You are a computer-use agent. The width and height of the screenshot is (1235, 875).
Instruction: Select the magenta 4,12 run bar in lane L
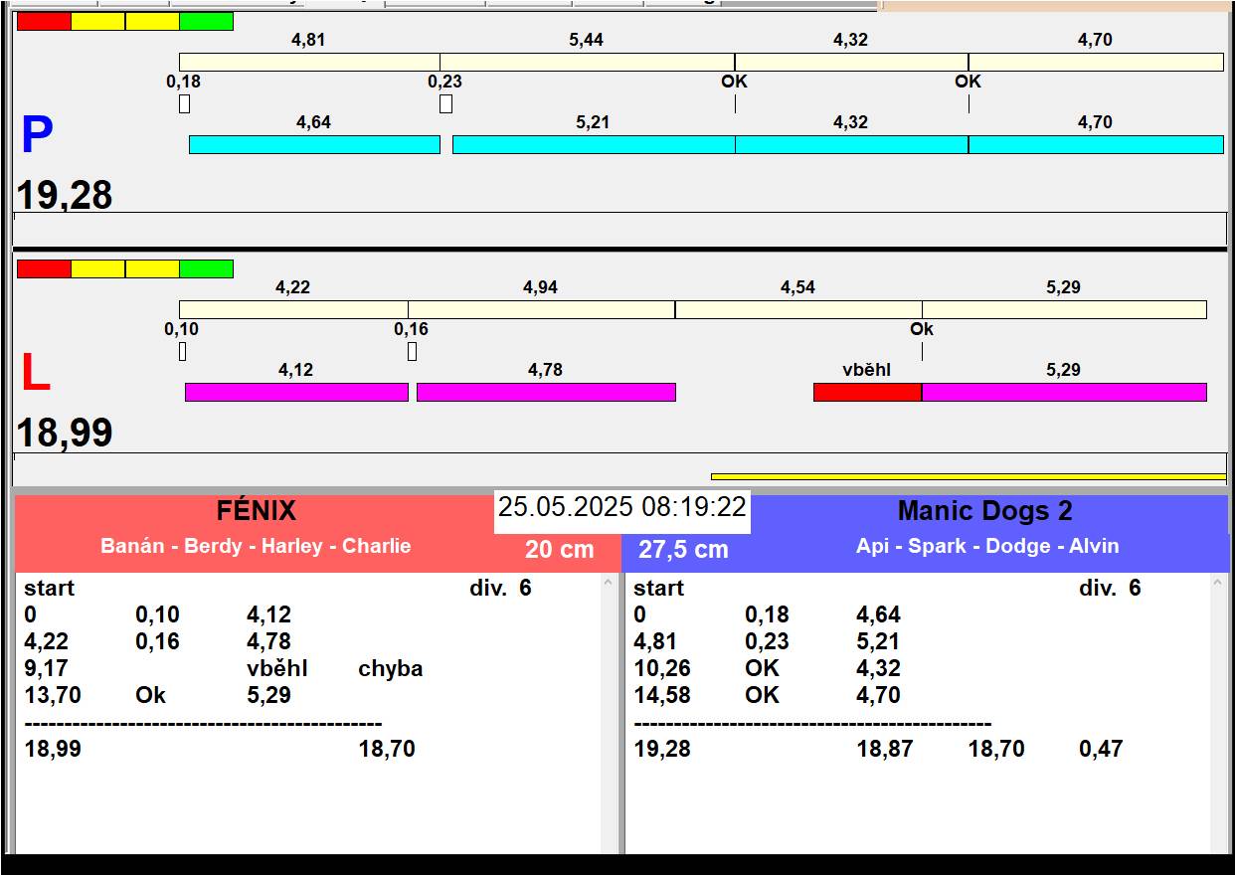pyautogui.click(x=296, y=393)
